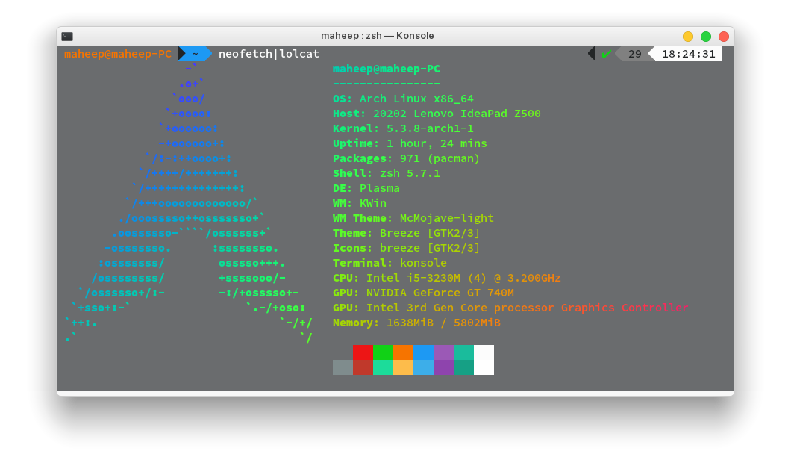Click the 18:24:31 clock in prompt
Image resolution: width=791 pixels, height=460 pixels.
689,54
